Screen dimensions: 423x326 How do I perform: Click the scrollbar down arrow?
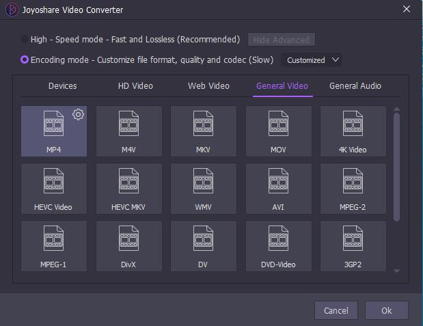click(x=396, y=271)
